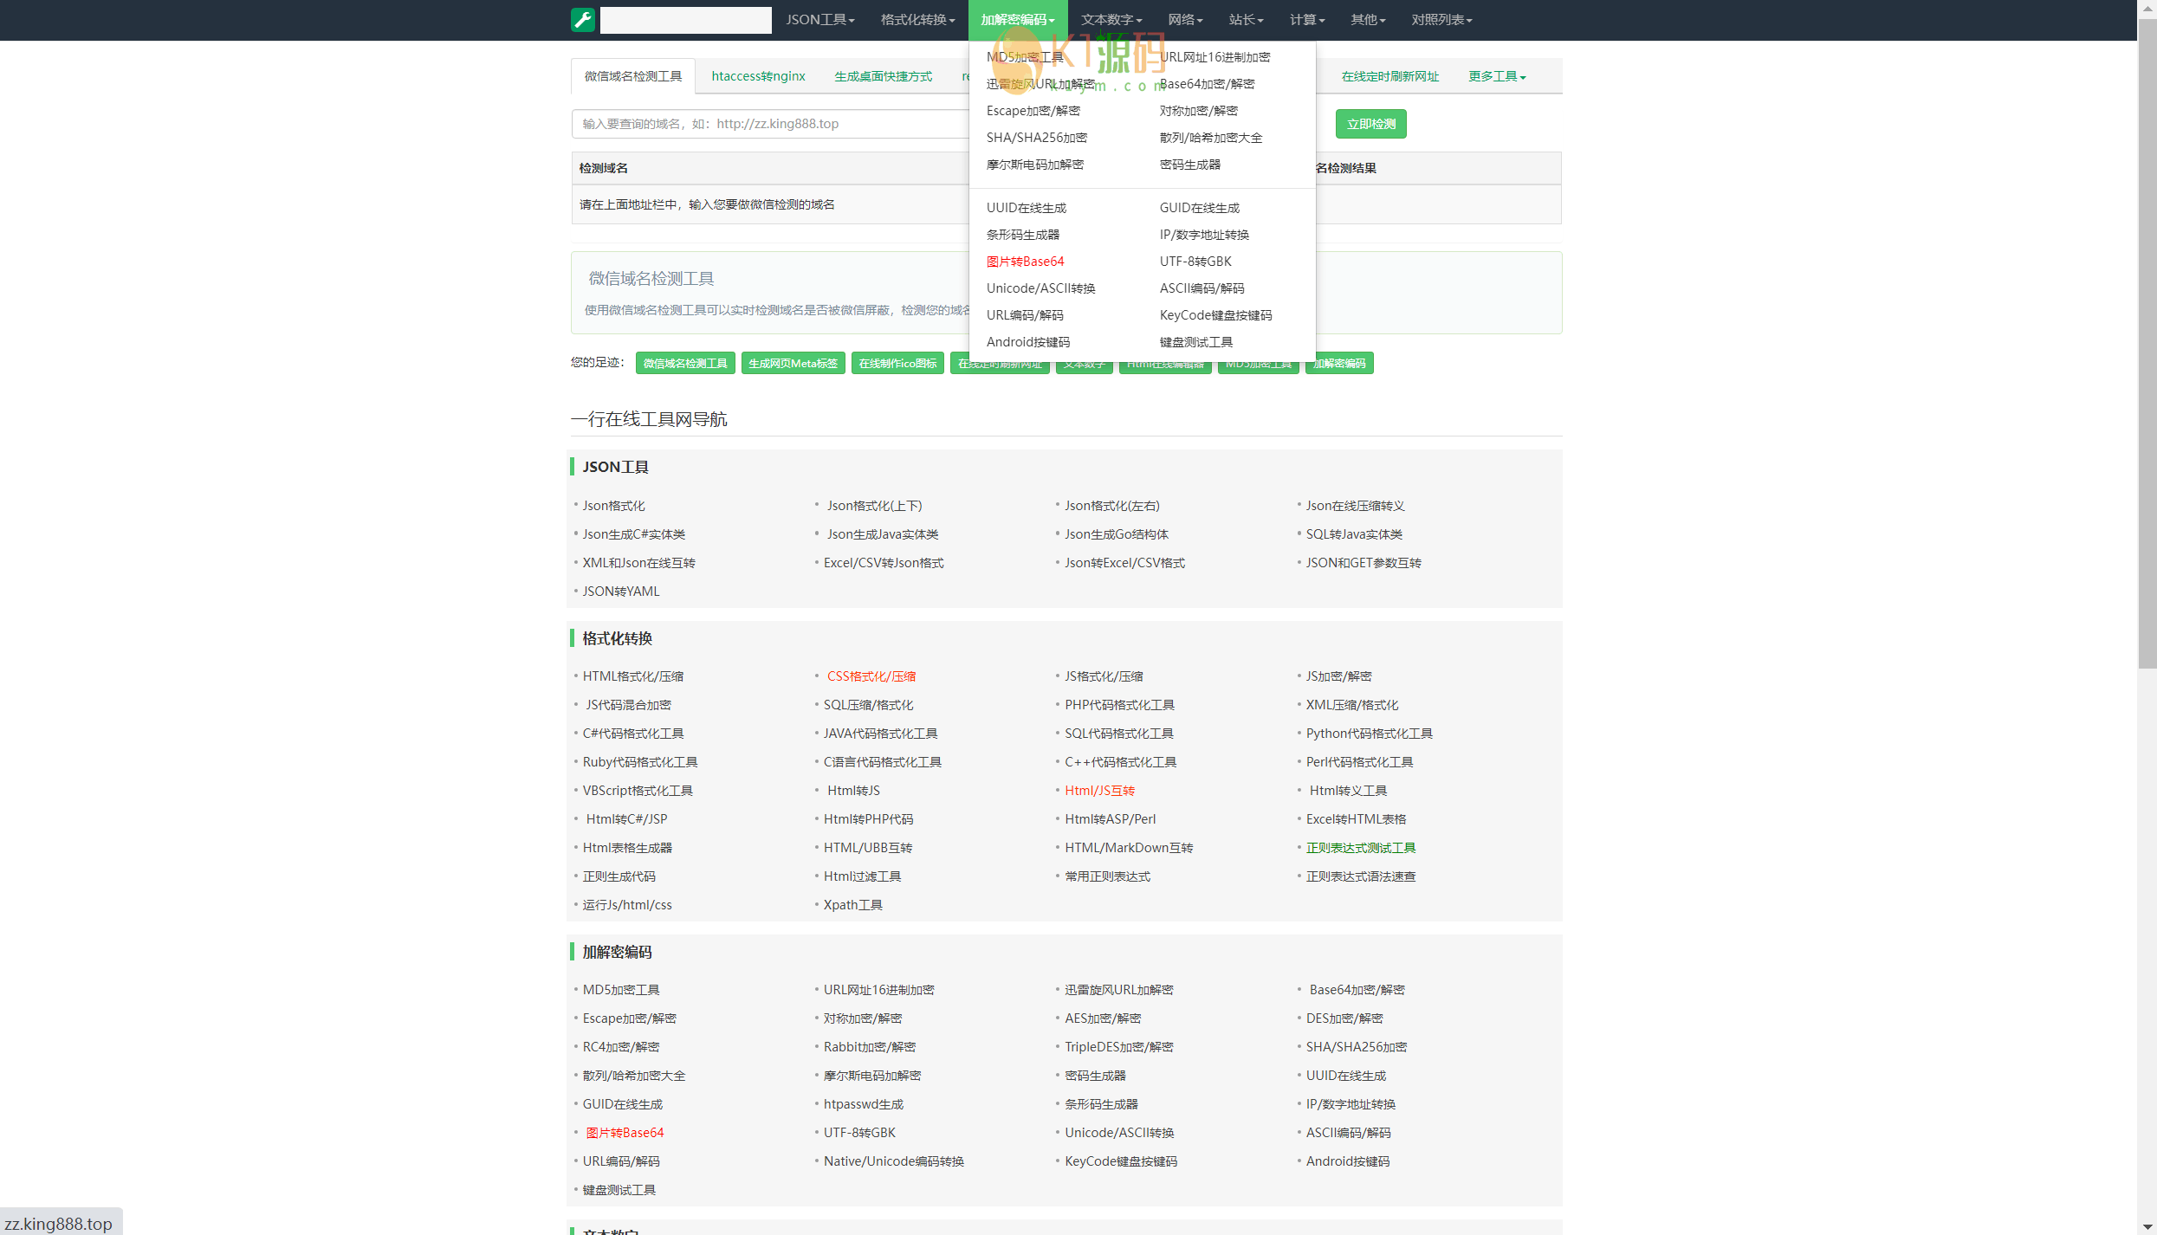Choose MD5加密工具 from the dropdown menu
Image resolution: width=2157 pixels, height=1235 pixels.
tap(1024, 57)
